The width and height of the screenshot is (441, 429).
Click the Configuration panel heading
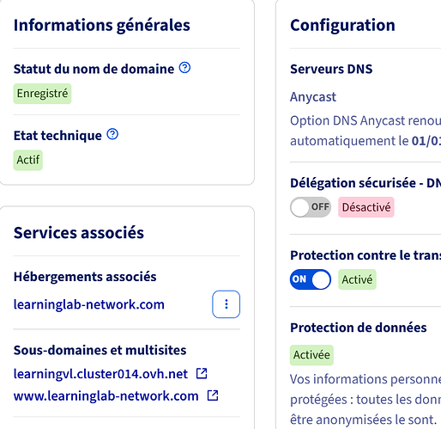click(x=342, y=25)
